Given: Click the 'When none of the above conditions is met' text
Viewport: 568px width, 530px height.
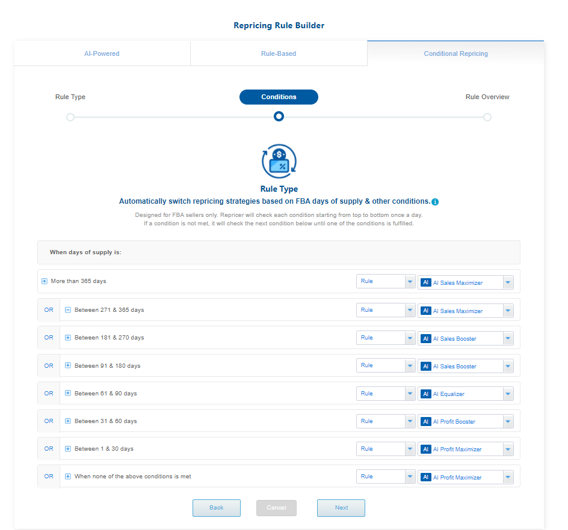Looking at the screenshot, I should click(x=132, y=477).
